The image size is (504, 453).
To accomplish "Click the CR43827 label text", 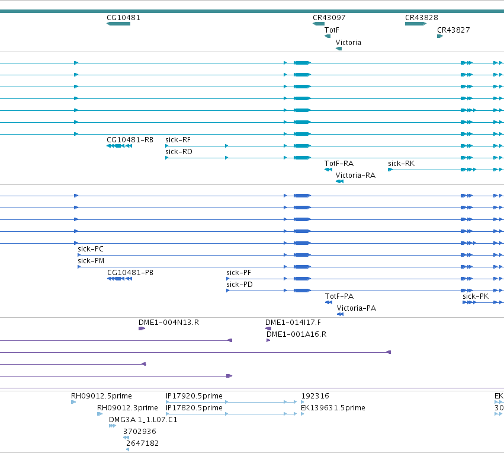I will click(453, 30).
